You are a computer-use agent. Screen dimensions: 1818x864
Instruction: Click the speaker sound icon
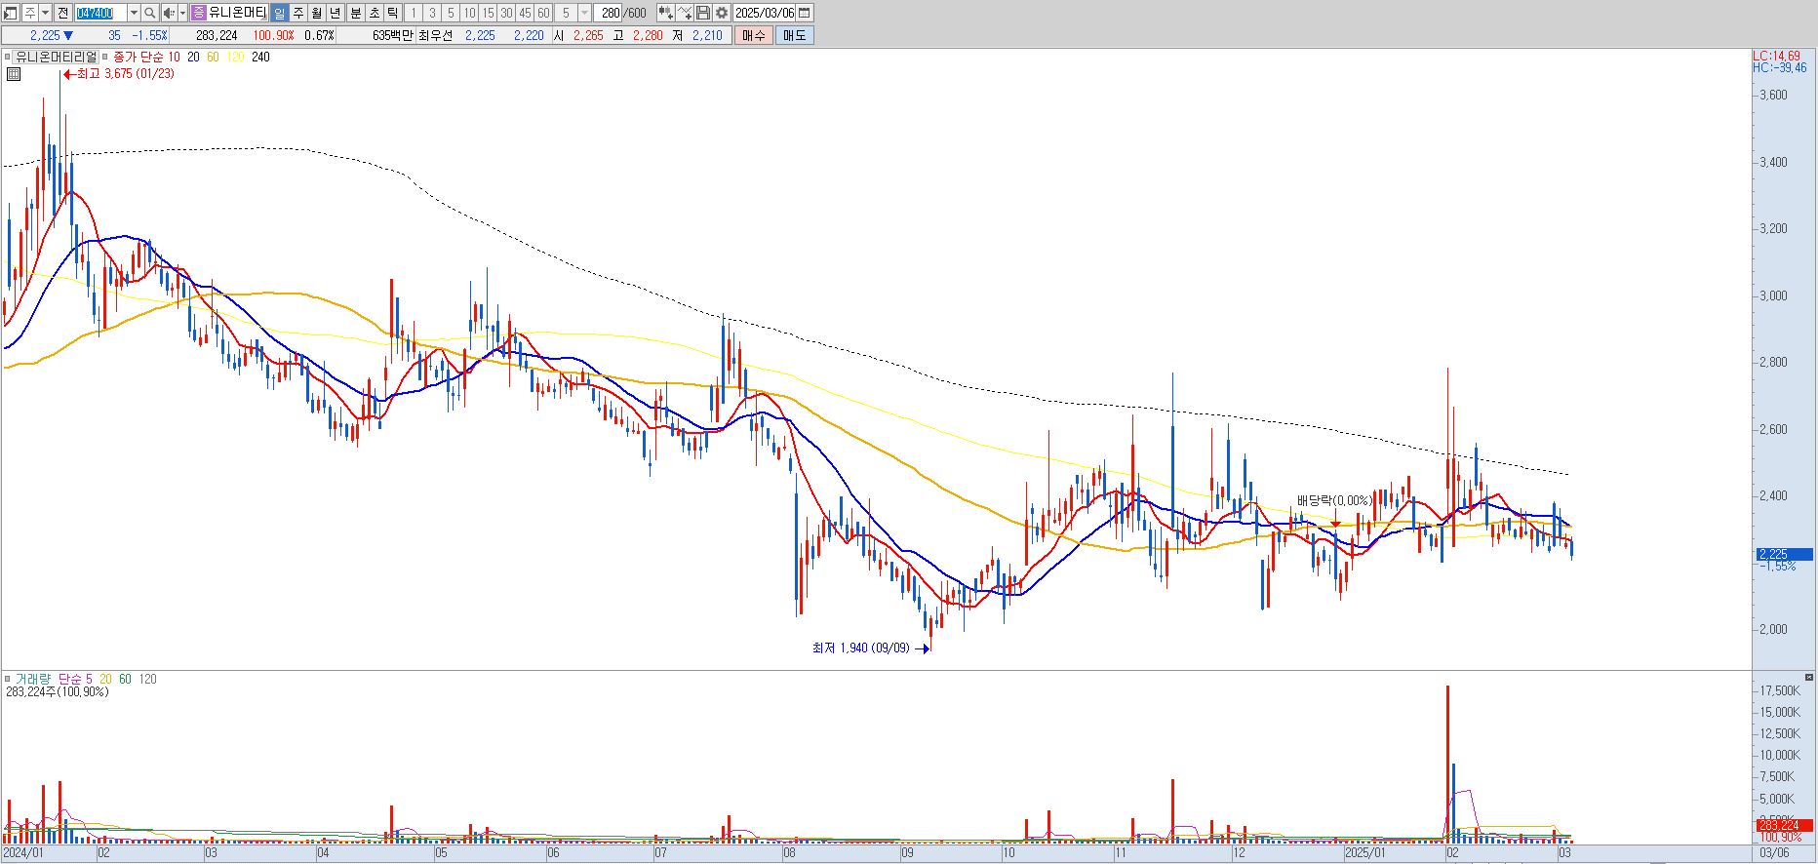(x=169, y=13)
